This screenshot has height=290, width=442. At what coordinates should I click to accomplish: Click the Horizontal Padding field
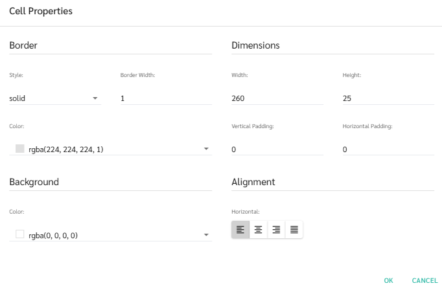pyautogui.click(x=388, y=150)
